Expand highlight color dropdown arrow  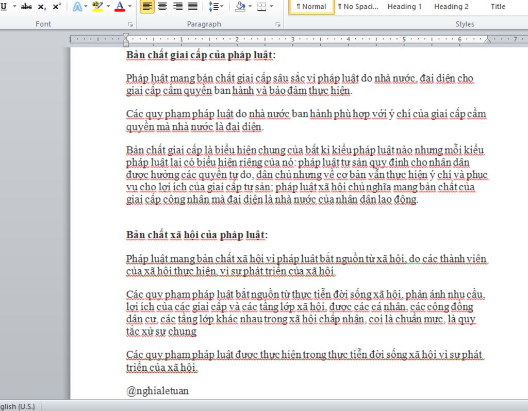click(x=108, y=7)
